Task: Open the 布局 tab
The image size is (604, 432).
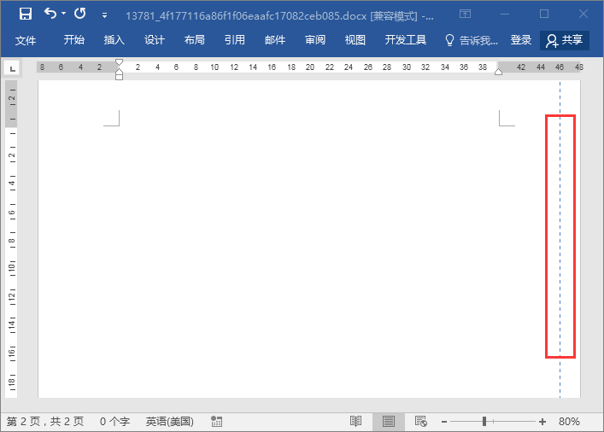Action: (195, 40)
